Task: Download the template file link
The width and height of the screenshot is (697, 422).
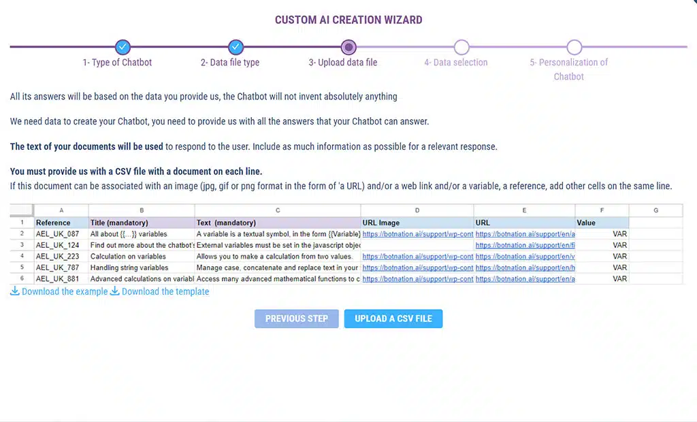Action: point(165,291)
